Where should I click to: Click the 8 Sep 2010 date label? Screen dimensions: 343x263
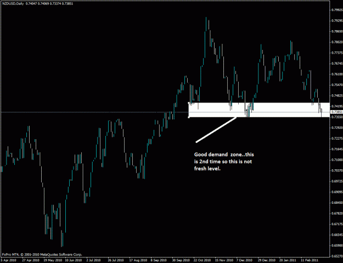pyautogui.click(x=159, y=260)
